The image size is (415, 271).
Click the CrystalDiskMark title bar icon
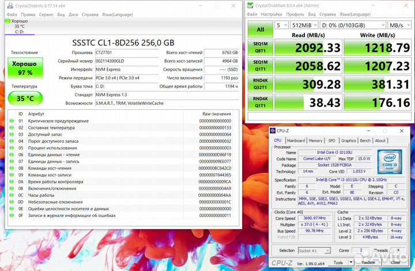250,5
